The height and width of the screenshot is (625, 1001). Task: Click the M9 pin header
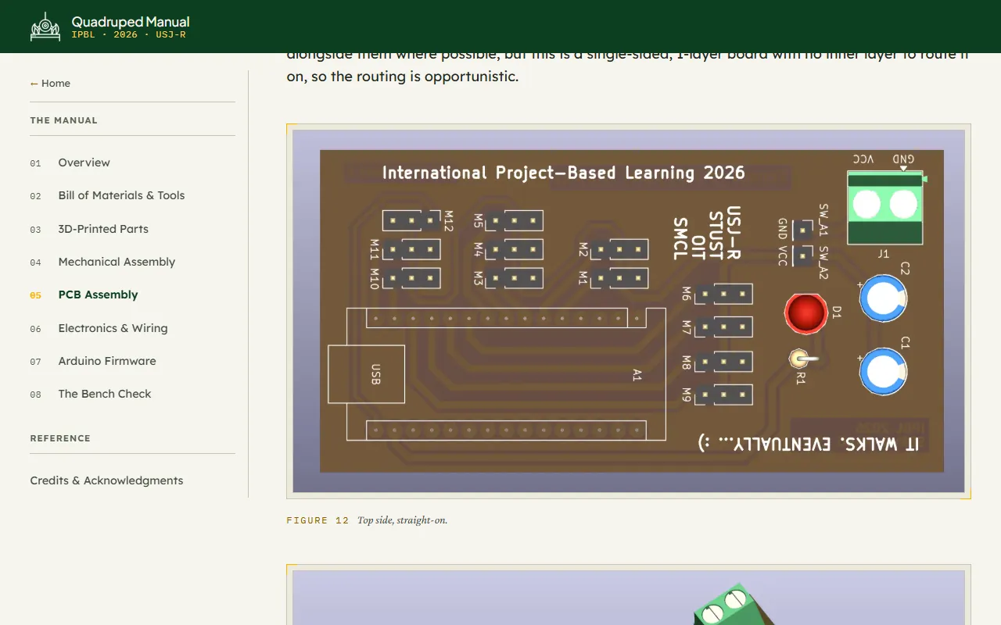[x=723, y=395]
